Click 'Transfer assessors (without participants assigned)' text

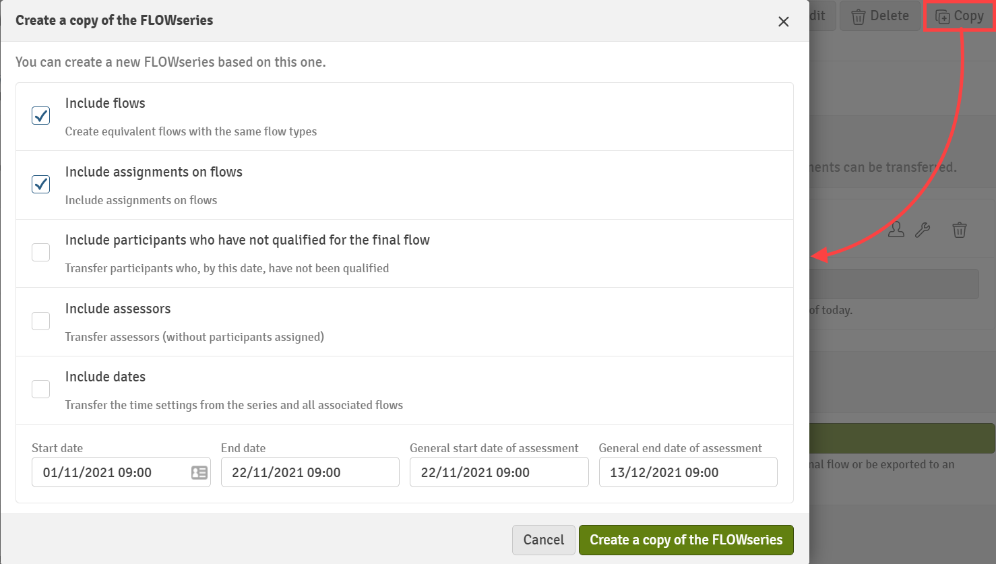click(x=195, y=336)
